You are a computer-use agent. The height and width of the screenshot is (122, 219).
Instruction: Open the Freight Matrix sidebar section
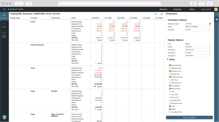[4, 35]
